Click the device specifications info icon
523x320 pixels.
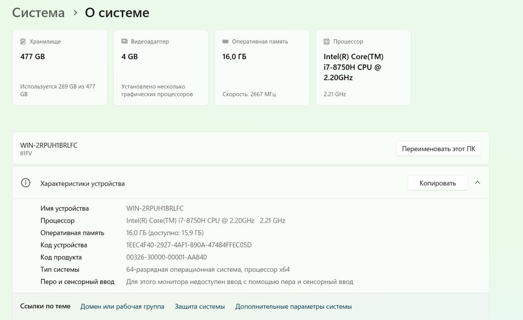[x=25, y=183]
